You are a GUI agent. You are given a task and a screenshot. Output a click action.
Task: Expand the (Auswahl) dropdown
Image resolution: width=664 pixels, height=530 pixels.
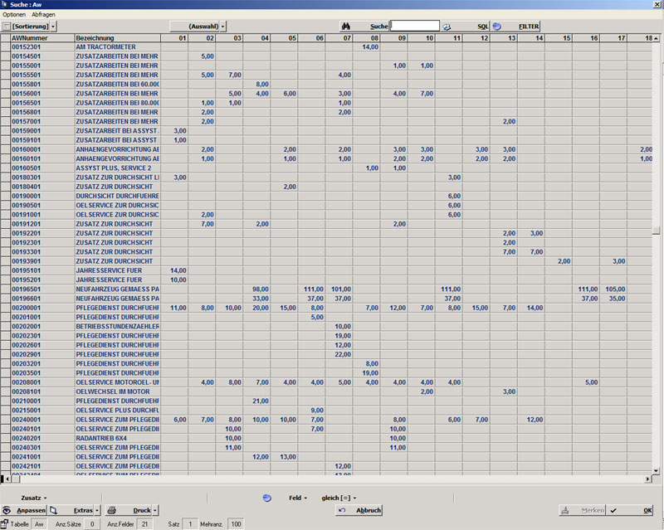(198, 27)
